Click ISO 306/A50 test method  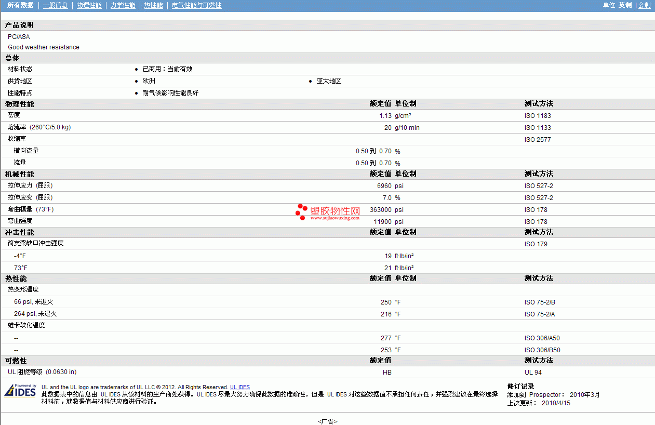[542, 338]
